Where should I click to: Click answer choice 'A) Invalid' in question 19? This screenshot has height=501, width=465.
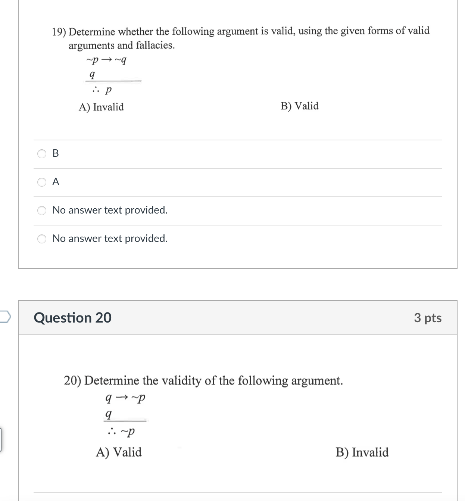pos(102,107)
